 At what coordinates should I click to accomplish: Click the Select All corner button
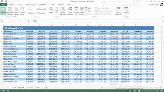pos(2,25)
